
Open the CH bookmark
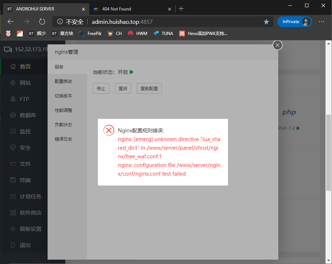115,34
